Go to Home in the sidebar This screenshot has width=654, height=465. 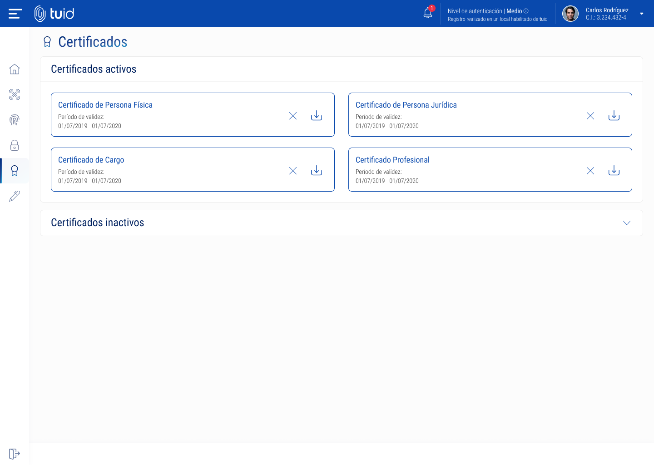[15, 69]
